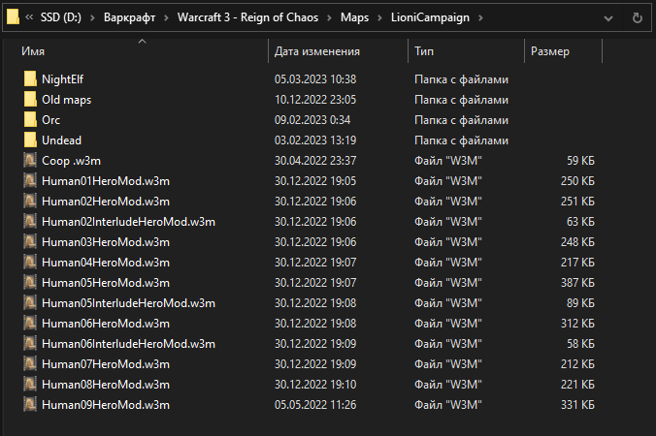
Task: Open the address bar history dropdown
Action: pos(607,17)
